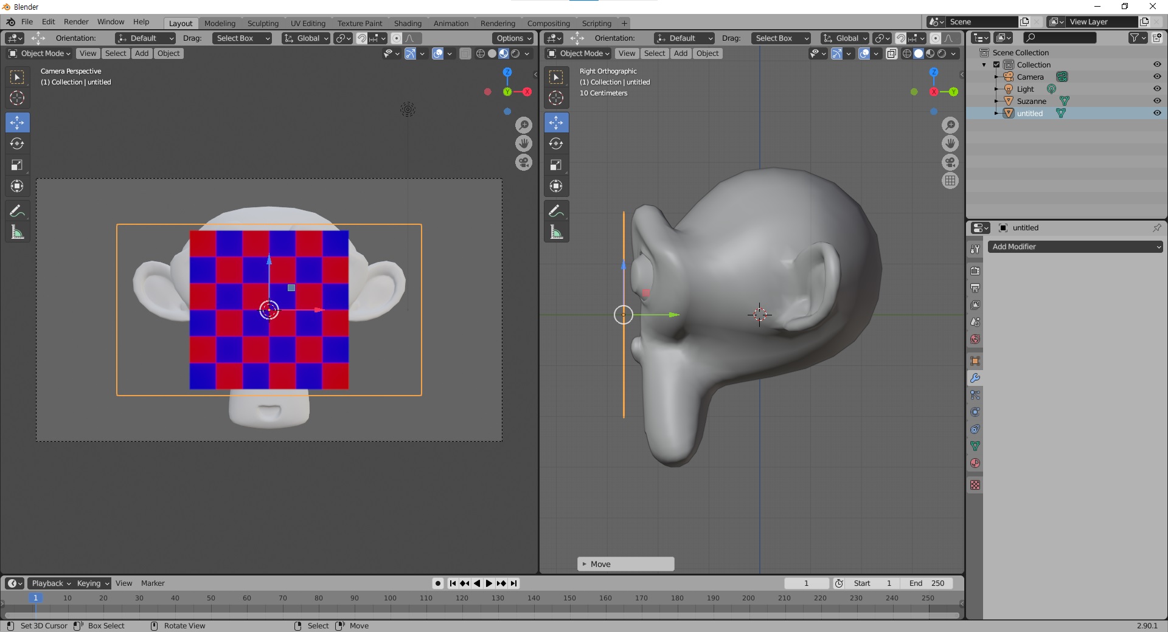Open the Tool settings properties tab

click(975, 249)
